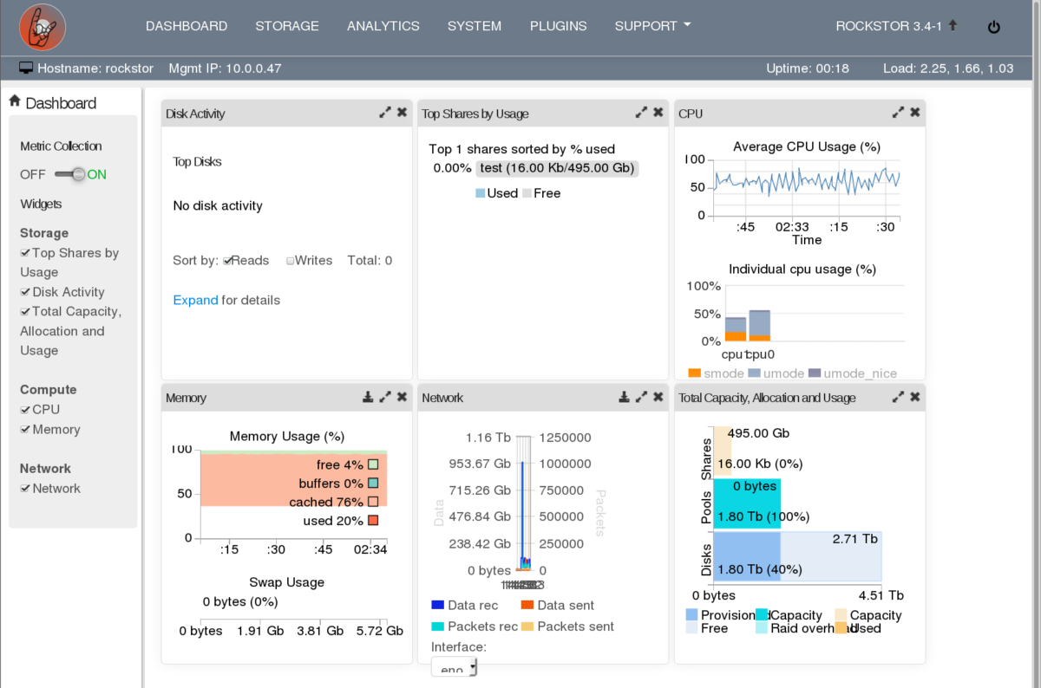
Task: Click the power shutdown icon
Action: coord(994,27)
